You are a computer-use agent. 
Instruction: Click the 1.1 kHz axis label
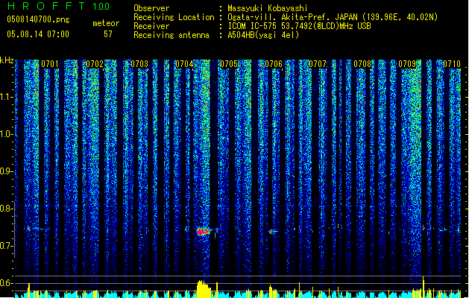pos(7,97)
